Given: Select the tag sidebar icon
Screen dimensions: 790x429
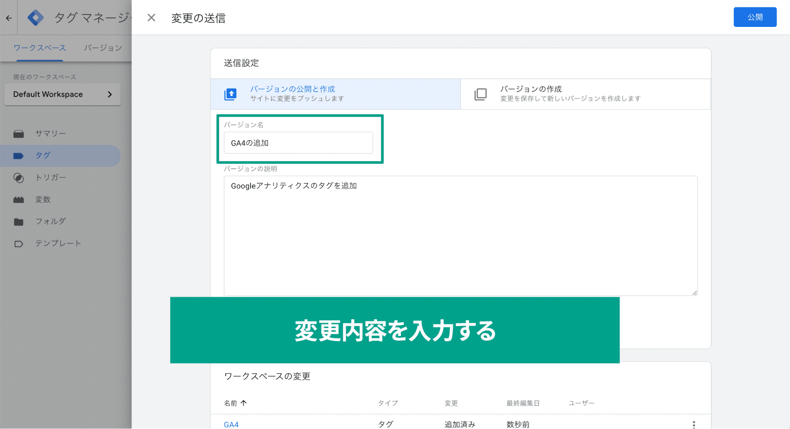Looking at the screenshot, I should [19, 155].
